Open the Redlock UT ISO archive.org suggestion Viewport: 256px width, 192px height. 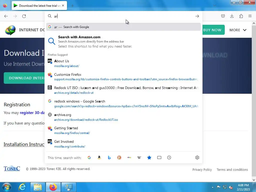click(123, 90)
